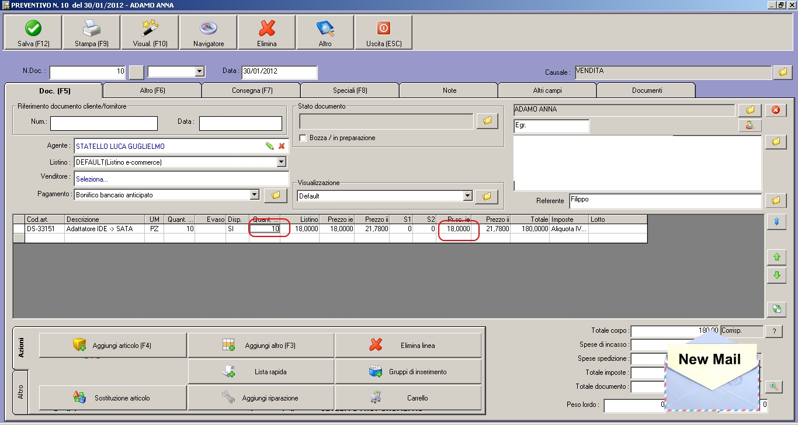The height and width of the screenshot is (425, 798).
Task: Click Aggiungi articolo (F4)
Action: 113,346
